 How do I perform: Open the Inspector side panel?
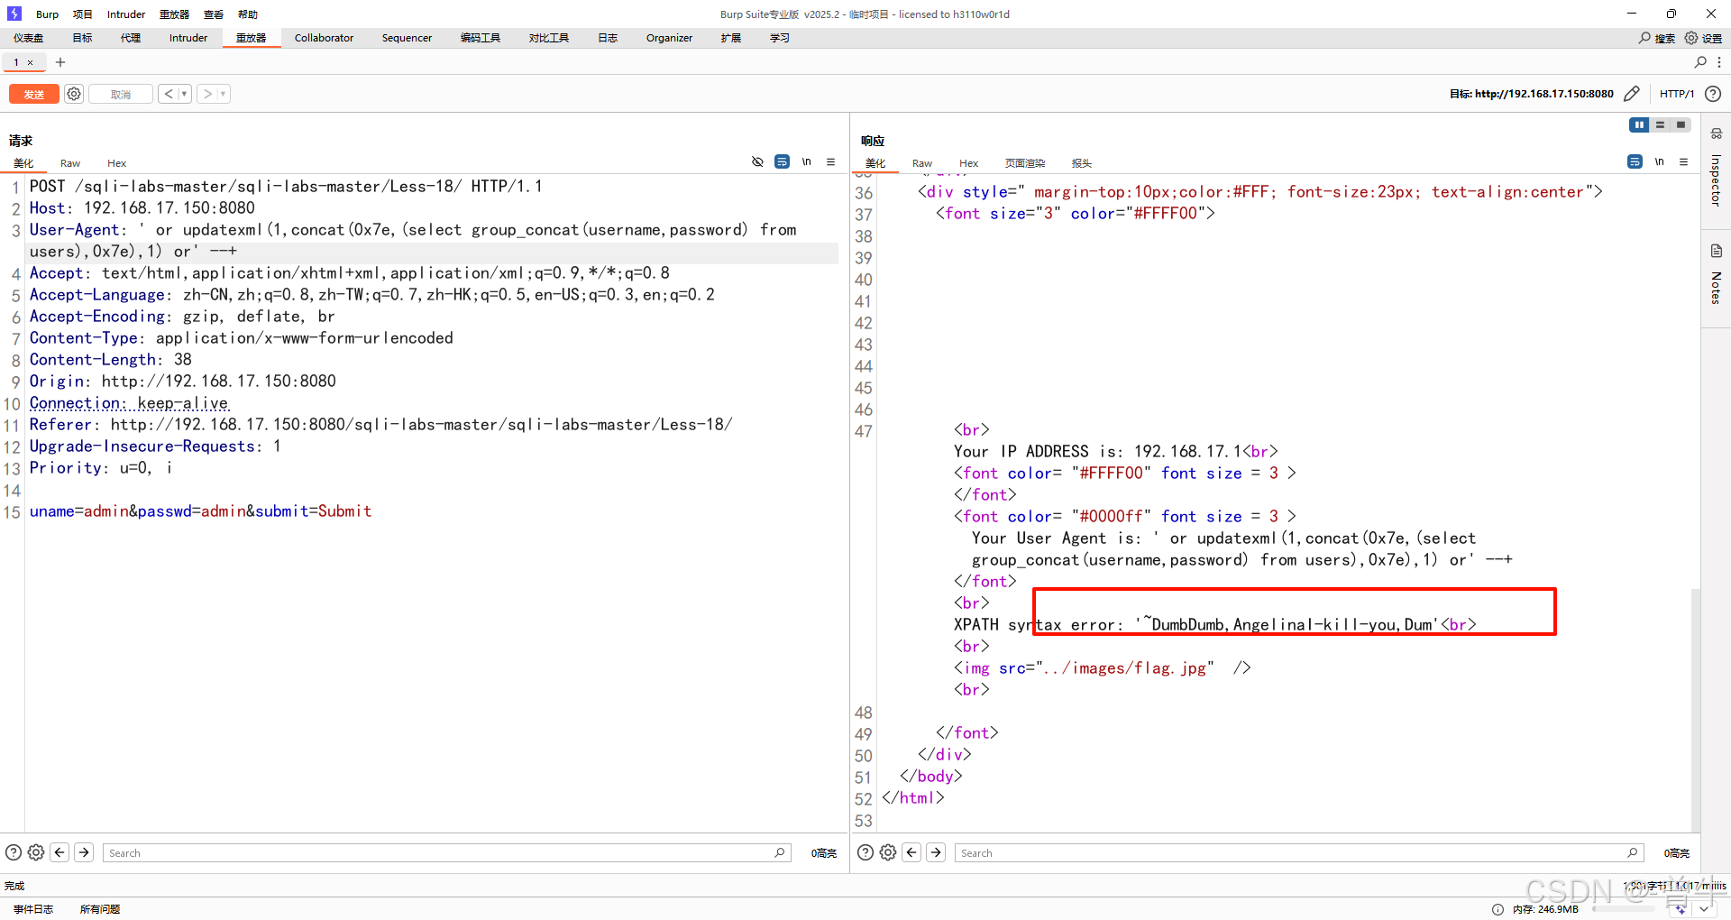pyautogui.click(x=1716, y=171)
